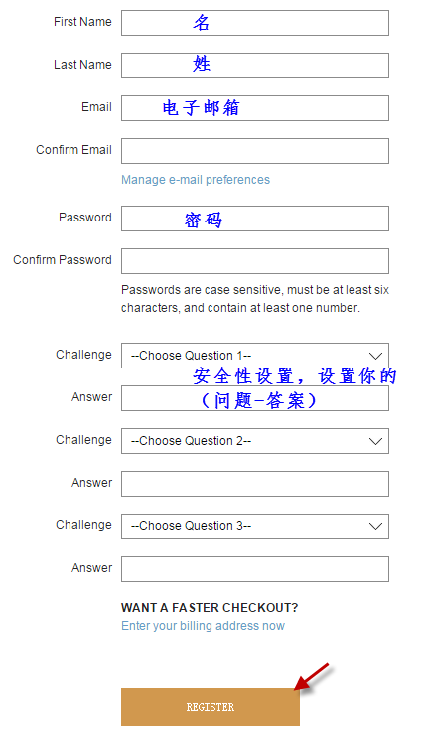Focus the Confirm Password field
This screenshot has width=422, height=735.
[255, 261]
